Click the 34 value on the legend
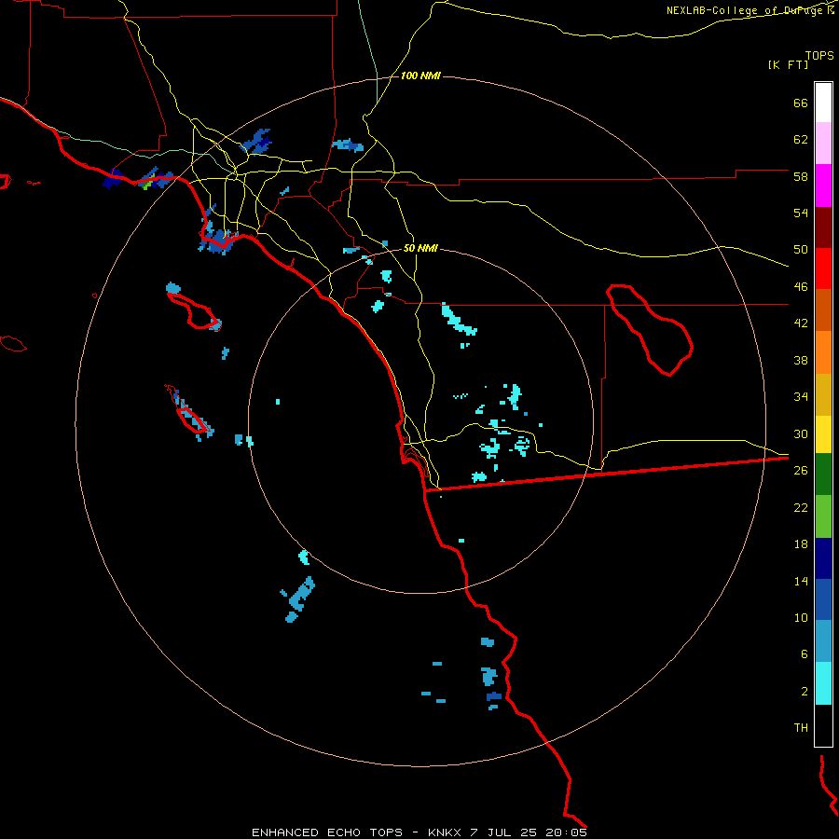839x839 pixels. pyautogui.click(x=801, y=397)
